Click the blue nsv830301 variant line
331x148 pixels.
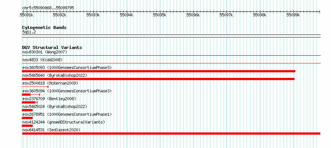point(171,56)
